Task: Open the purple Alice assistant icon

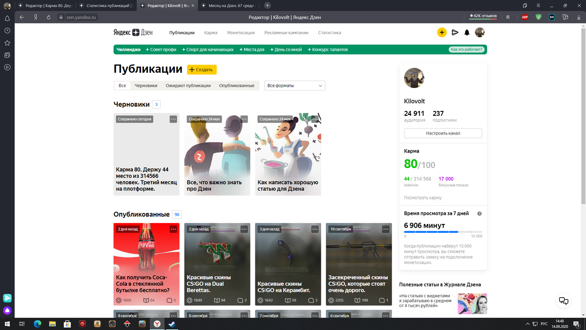Action: coord(7,310)
